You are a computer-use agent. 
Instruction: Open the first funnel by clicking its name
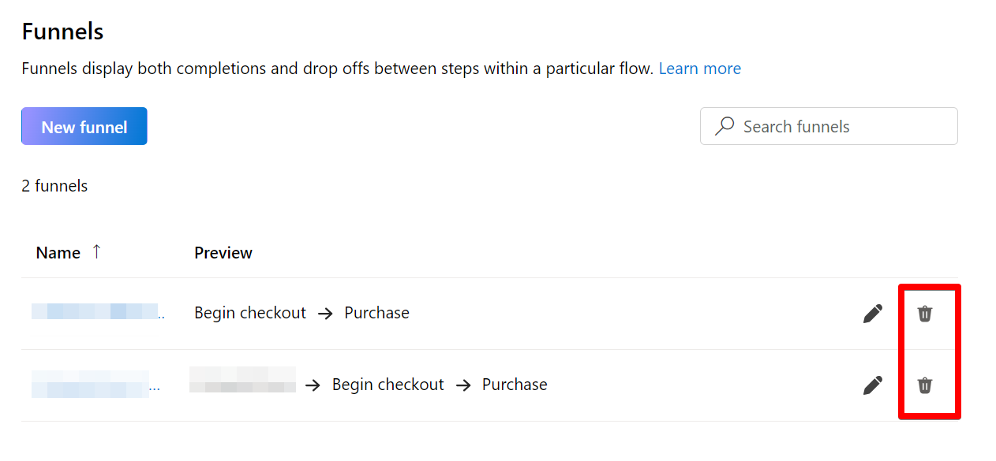(95, 313)
